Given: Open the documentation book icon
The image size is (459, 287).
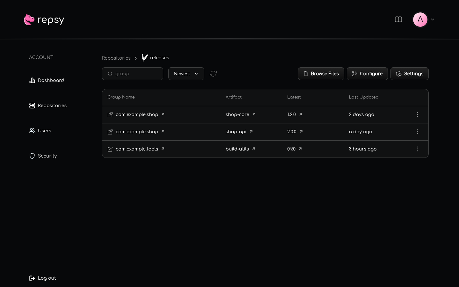Looking at the screenshot, I should (x=398, y=19).
